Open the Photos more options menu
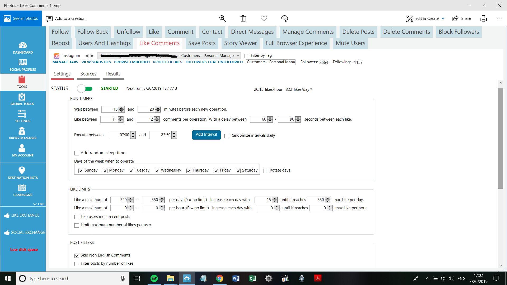Image resolution: width=507 pixels, height=285 pixels. pyautogui.click(x=499, y=18)
